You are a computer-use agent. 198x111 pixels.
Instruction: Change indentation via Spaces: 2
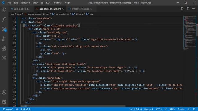point(149,109)
